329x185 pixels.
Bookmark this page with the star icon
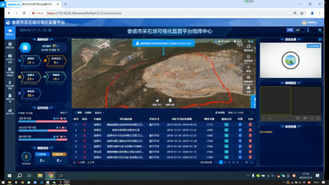point(302,13)
